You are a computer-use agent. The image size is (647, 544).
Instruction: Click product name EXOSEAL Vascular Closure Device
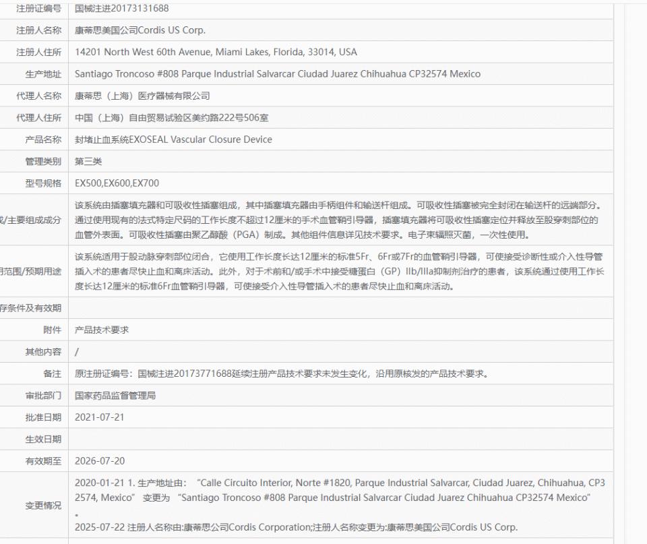point(173,140)
